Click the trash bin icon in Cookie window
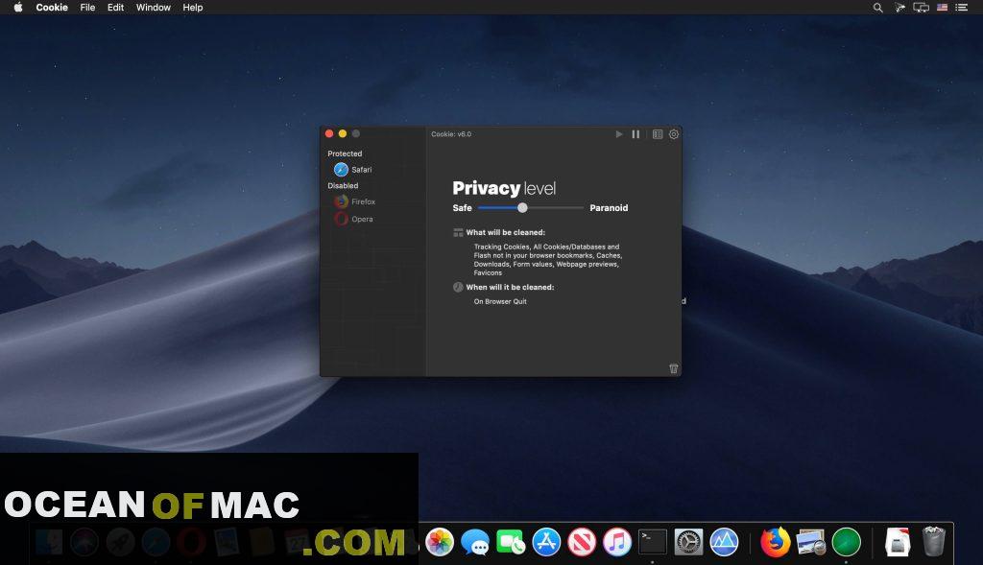 coord(673,368)
